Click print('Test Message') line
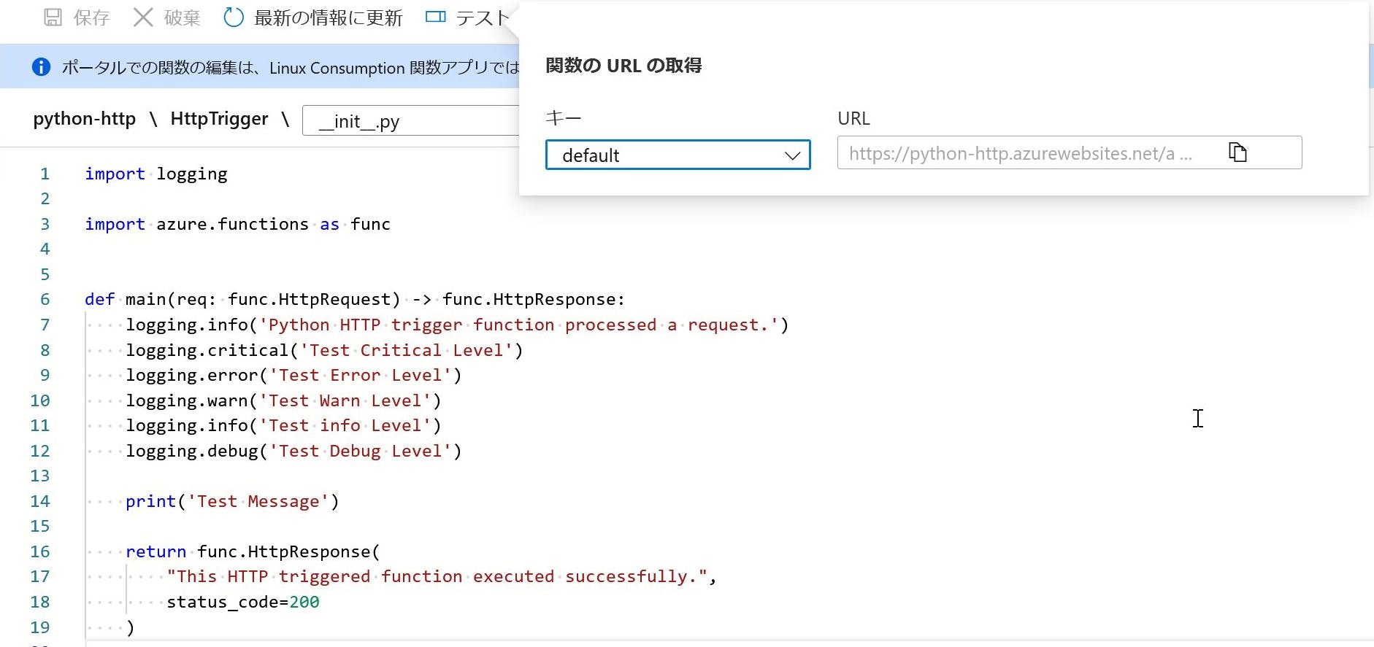 (232, 501)
